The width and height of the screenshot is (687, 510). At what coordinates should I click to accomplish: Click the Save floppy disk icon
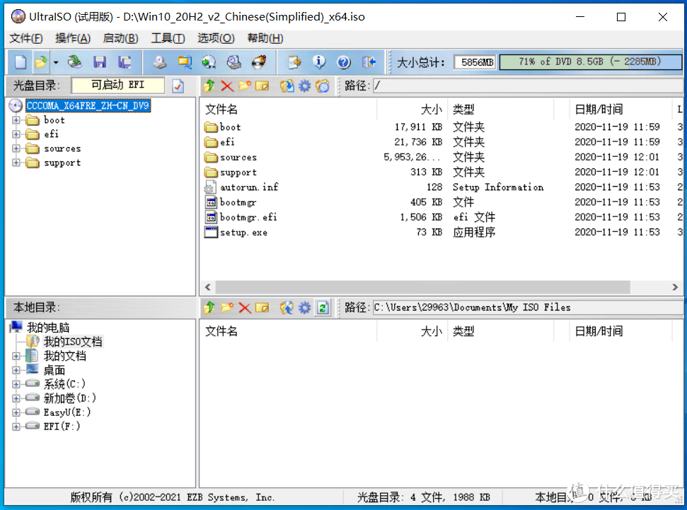[x=100, y=62]
